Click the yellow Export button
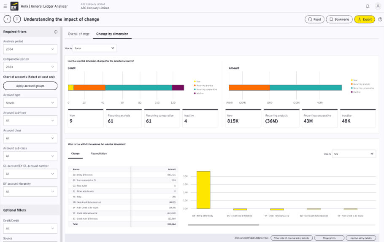Image resolution: width=384 pixels, height=242 pixels. pyautogui.click(x=364, y=19)
